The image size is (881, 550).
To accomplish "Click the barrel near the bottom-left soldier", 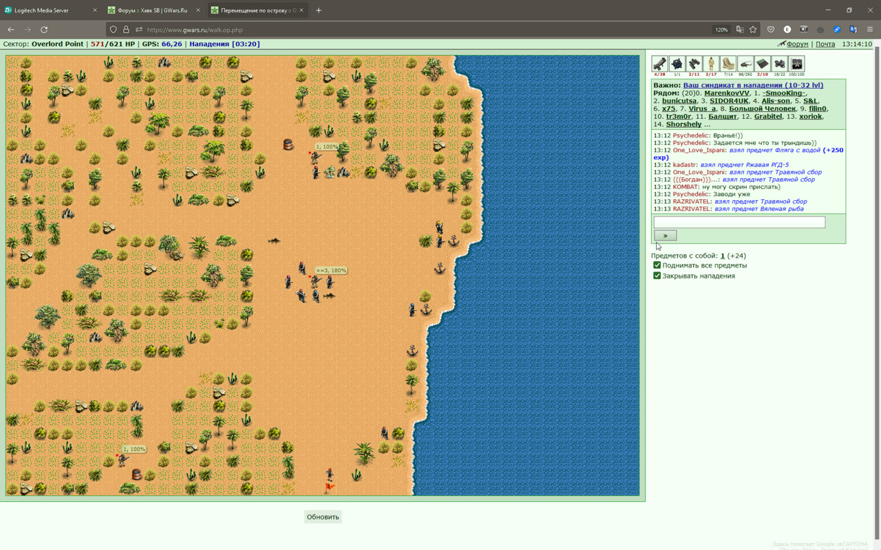I will pyautogui.click(x=136, y=474).
